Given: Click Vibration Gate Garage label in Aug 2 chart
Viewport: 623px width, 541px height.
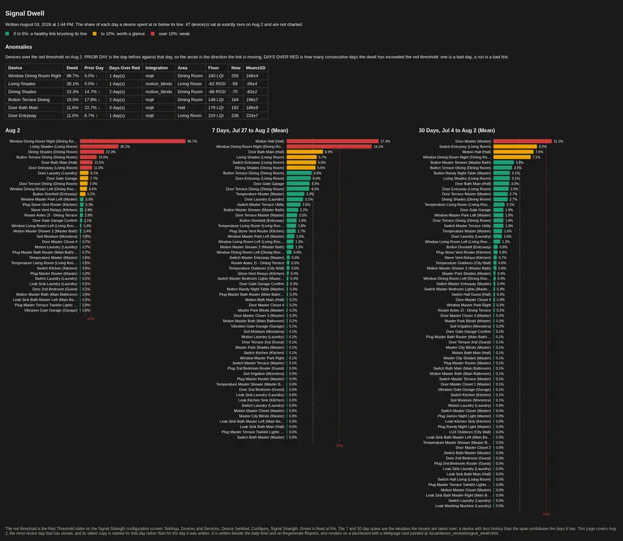Looking at the screenshot, I should [x=50, y=310].
